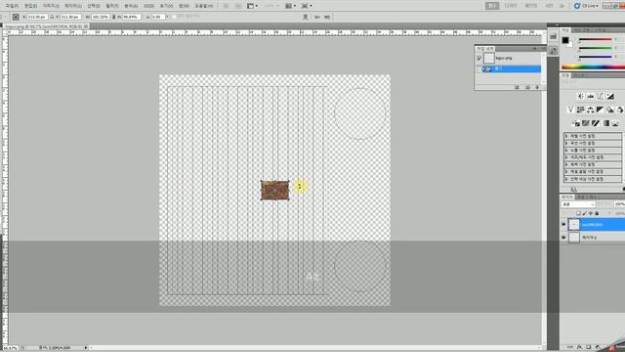Add Color Balance adjustment
The image size is (625, 352).
pos(590,110)
